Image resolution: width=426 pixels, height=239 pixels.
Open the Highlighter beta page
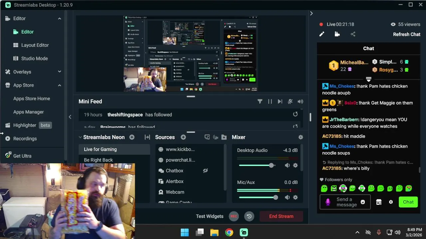click(x=28, y=125)
